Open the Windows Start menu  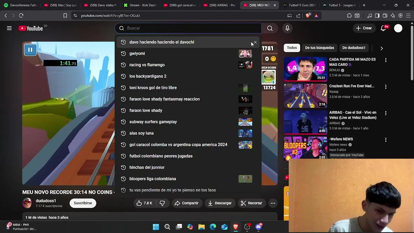pyautogui.click(x=156, y=227)
